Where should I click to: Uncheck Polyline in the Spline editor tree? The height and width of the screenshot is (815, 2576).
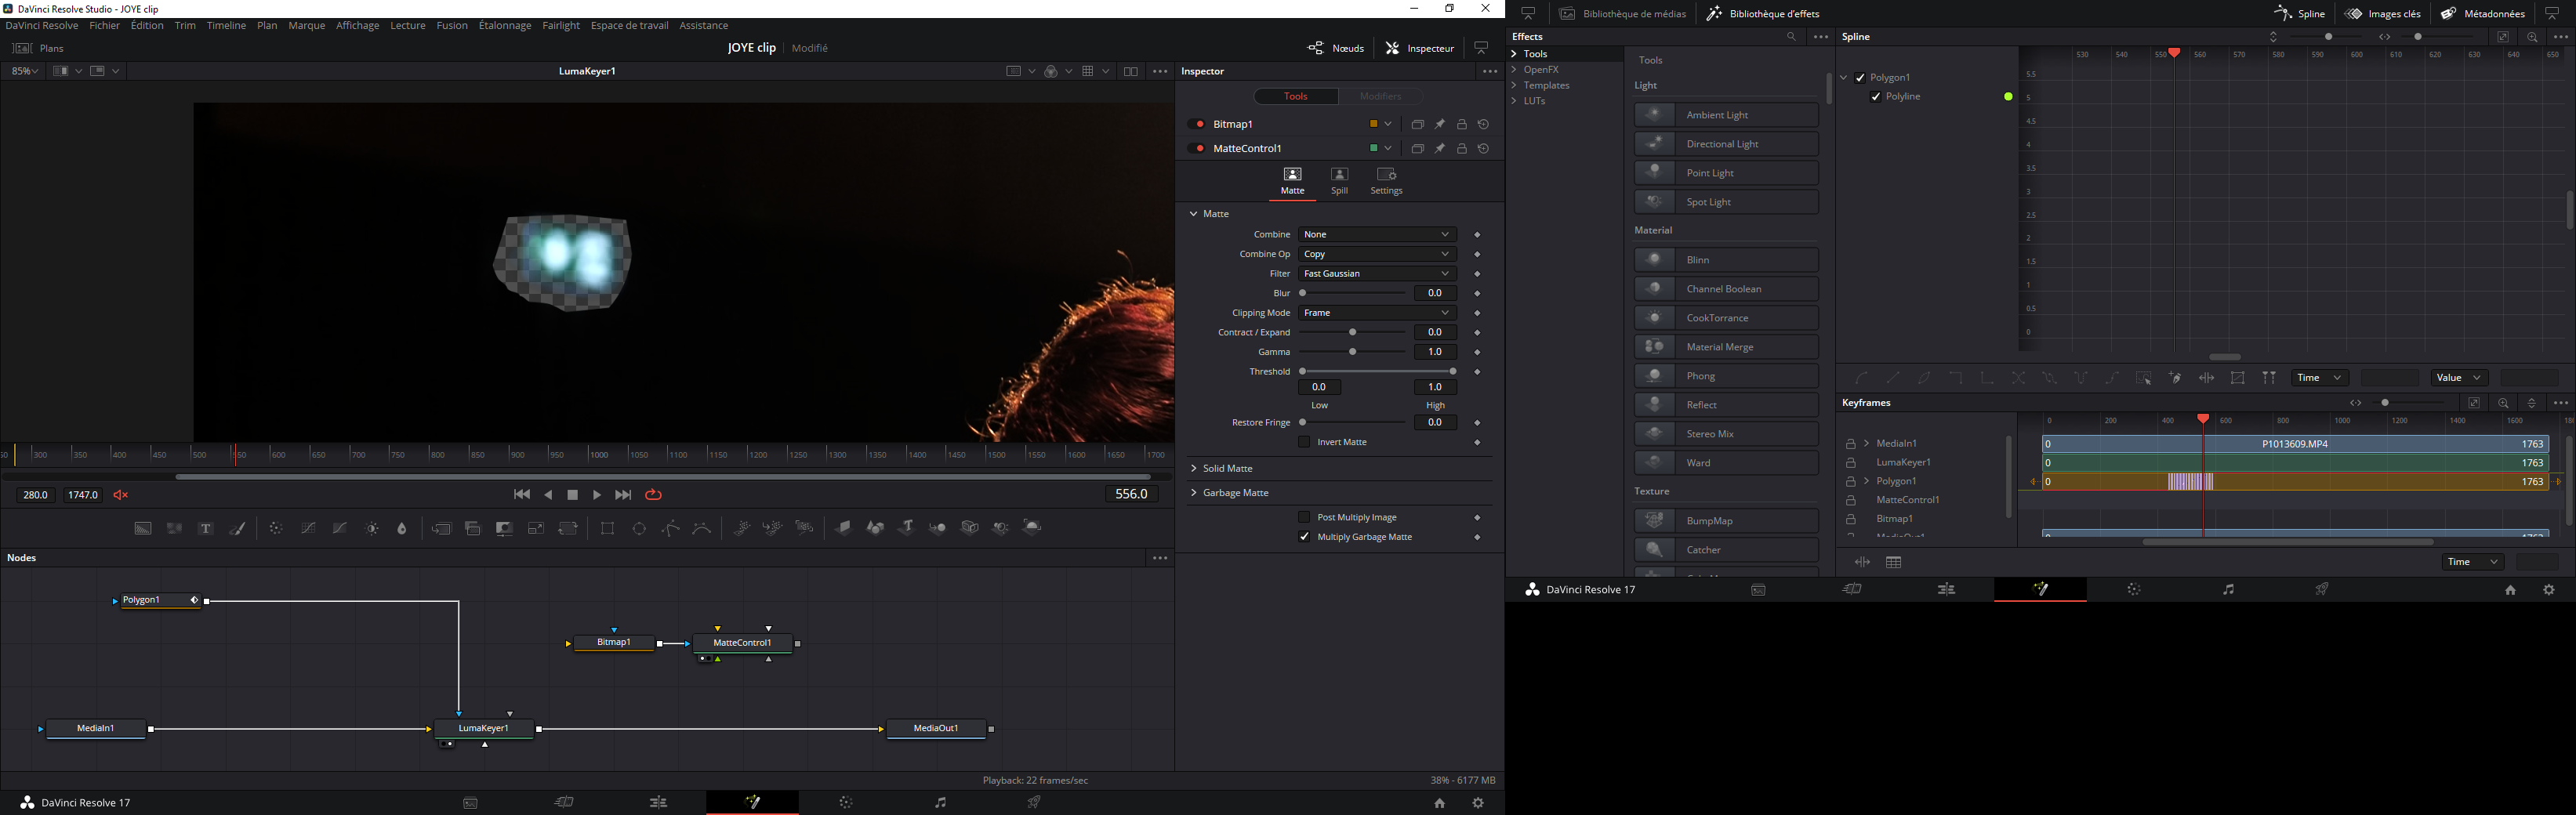[x=1876, y=97]
